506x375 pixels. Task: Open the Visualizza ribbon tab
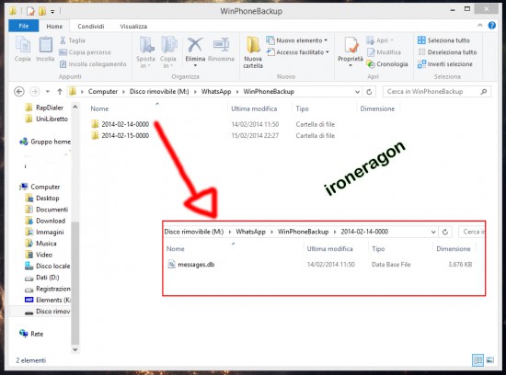[x=133, y=27]
